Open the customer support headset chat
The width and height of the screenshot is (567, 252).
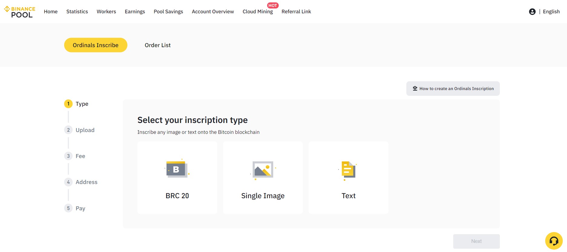[554, 241]
